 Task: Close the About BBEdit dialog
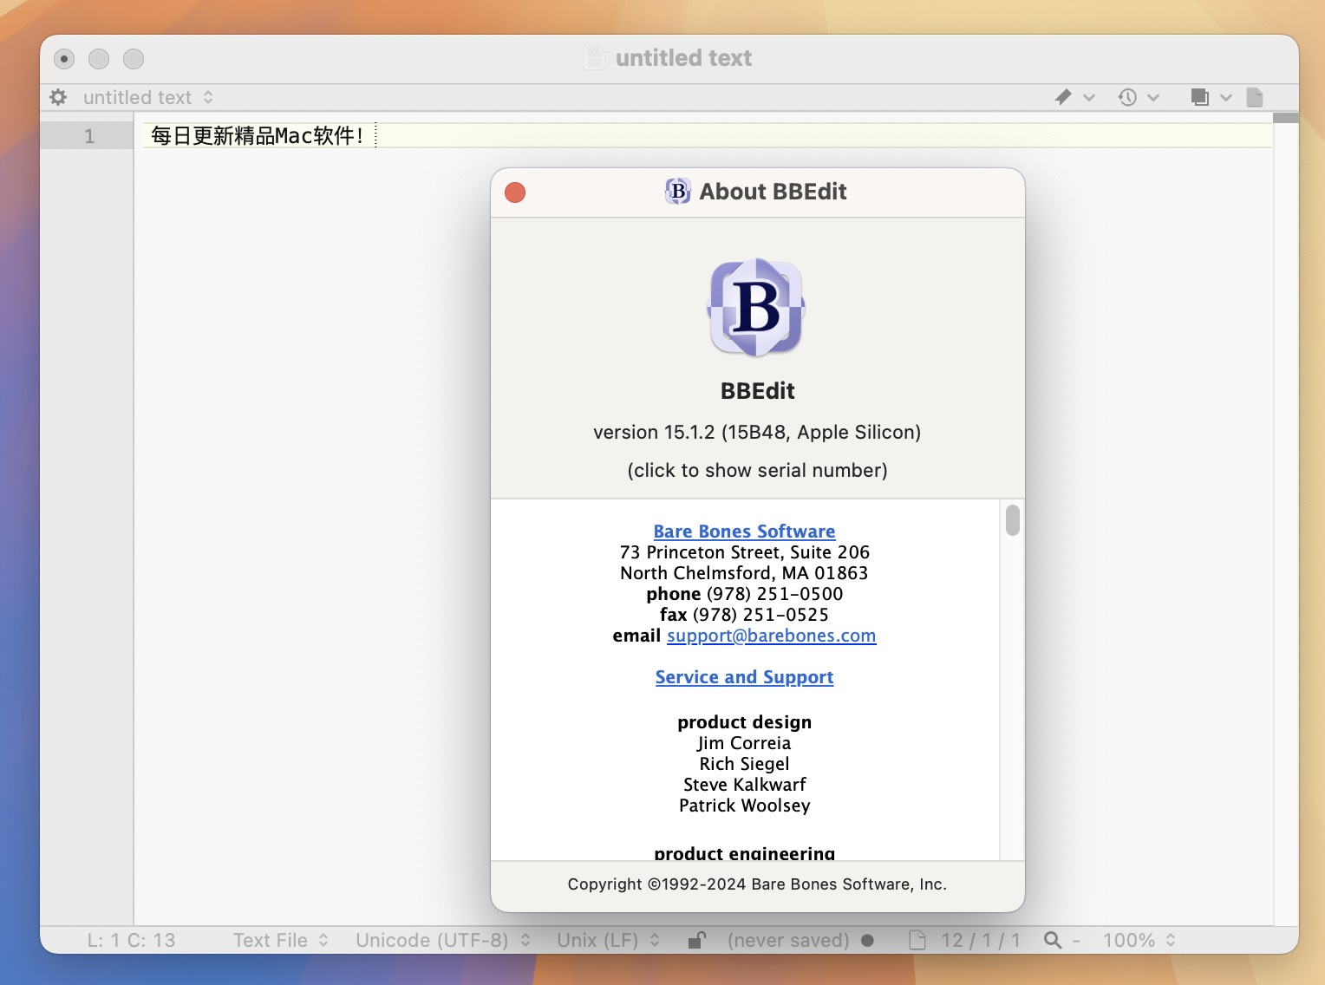point(515,192)
